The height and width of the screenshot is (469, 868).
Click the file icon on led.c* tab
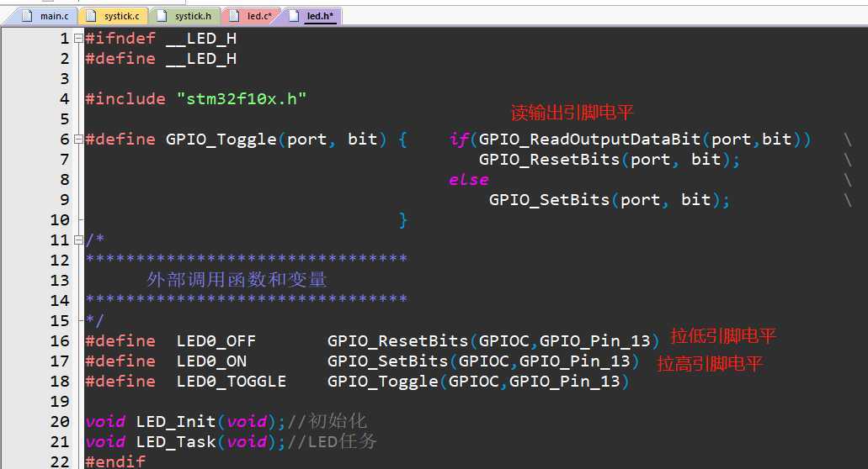(x=234, y=16)
